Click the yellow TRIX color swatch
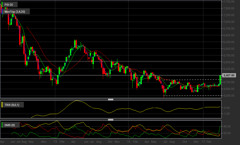 (2, 105)
